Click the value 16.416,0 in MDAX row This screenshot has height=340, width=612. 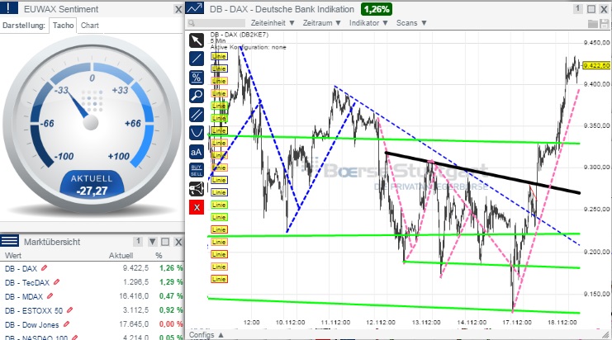(x=134, y=296)
